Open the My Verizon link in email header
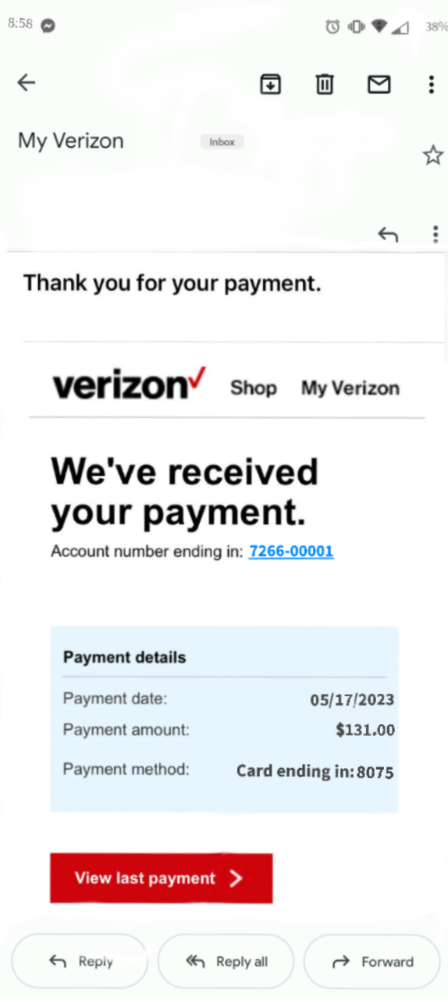Image resolution: width=448 pixels, height=997 pixels. pos(350,388)
